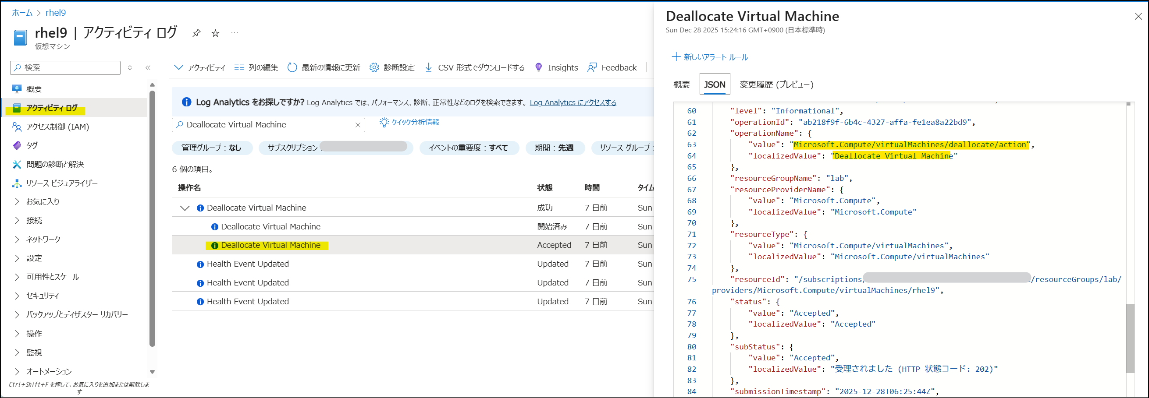Click the sidebar sort arrows icon
Image resolution: width=1149 pixels, height=398 pixels.
[x=130, y=68]
